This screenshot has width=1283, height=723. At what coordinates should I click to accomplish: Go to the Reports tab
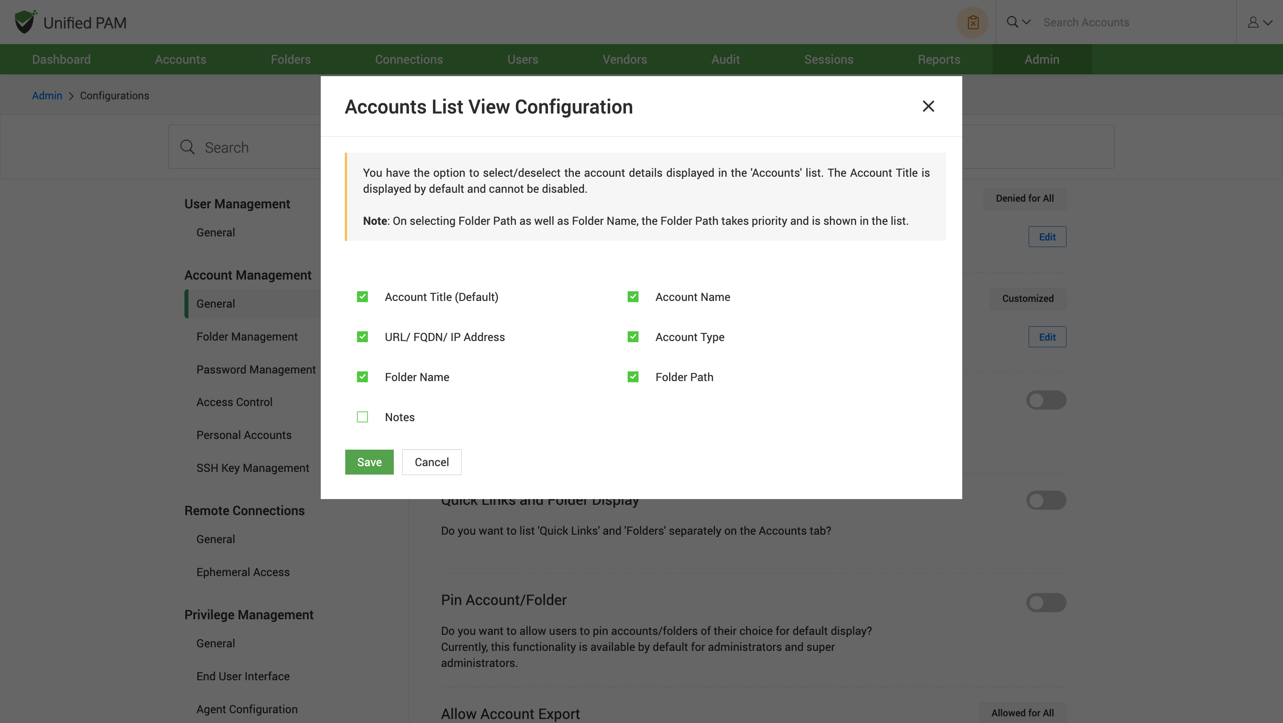coord(939,59)
